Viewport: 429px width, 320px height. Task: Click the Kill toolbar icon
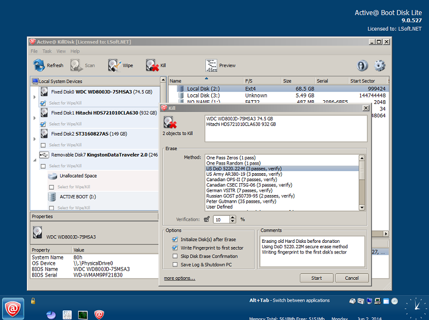pos(152,65)
